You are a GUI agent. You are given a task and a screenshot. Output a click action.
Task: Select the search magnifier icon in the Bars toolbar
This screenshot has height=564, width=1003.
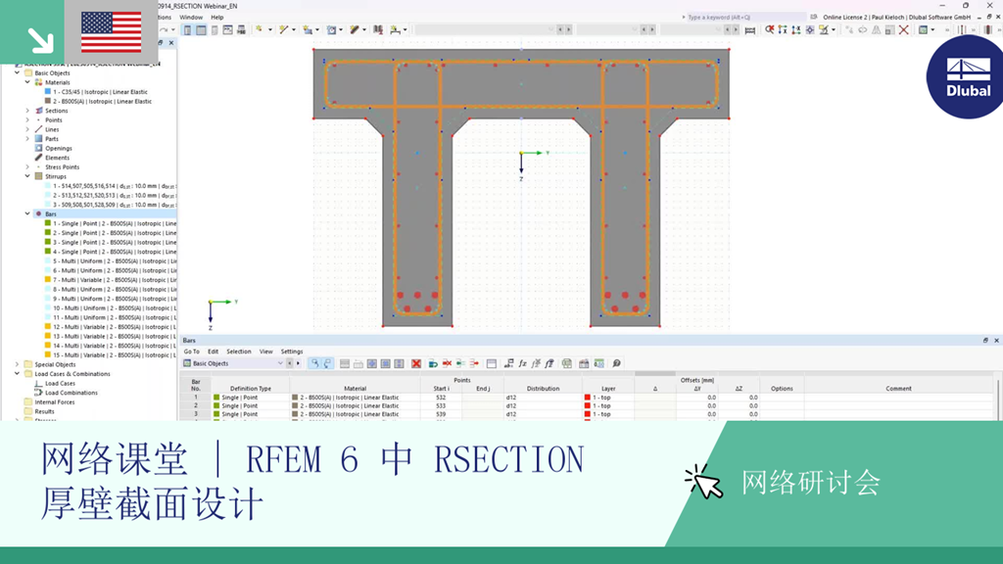point(615,363)
